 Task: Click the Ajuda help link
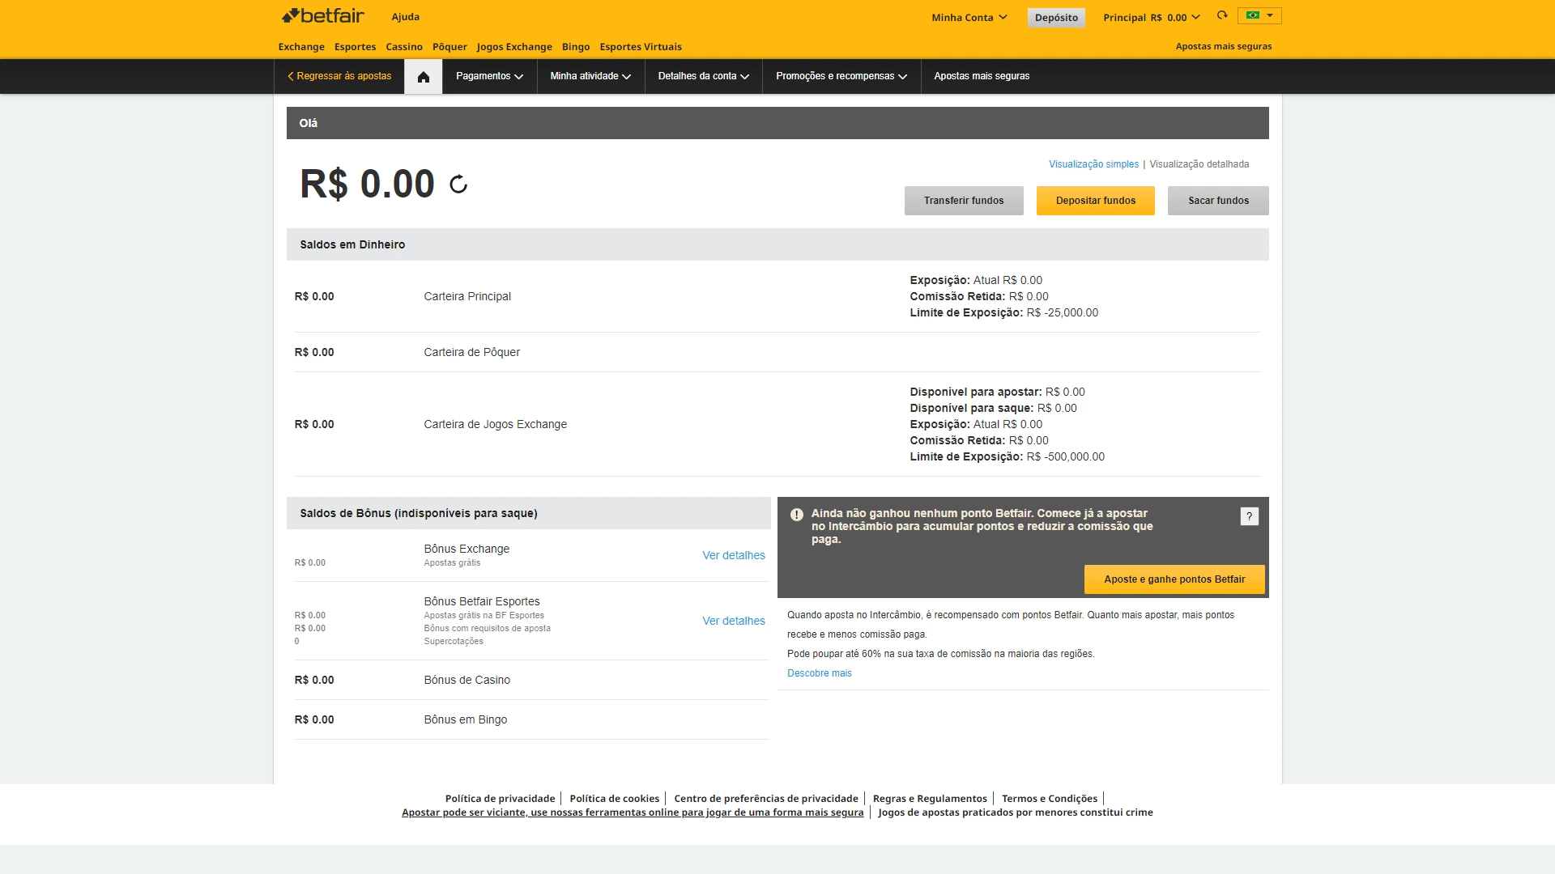[405, 17]
